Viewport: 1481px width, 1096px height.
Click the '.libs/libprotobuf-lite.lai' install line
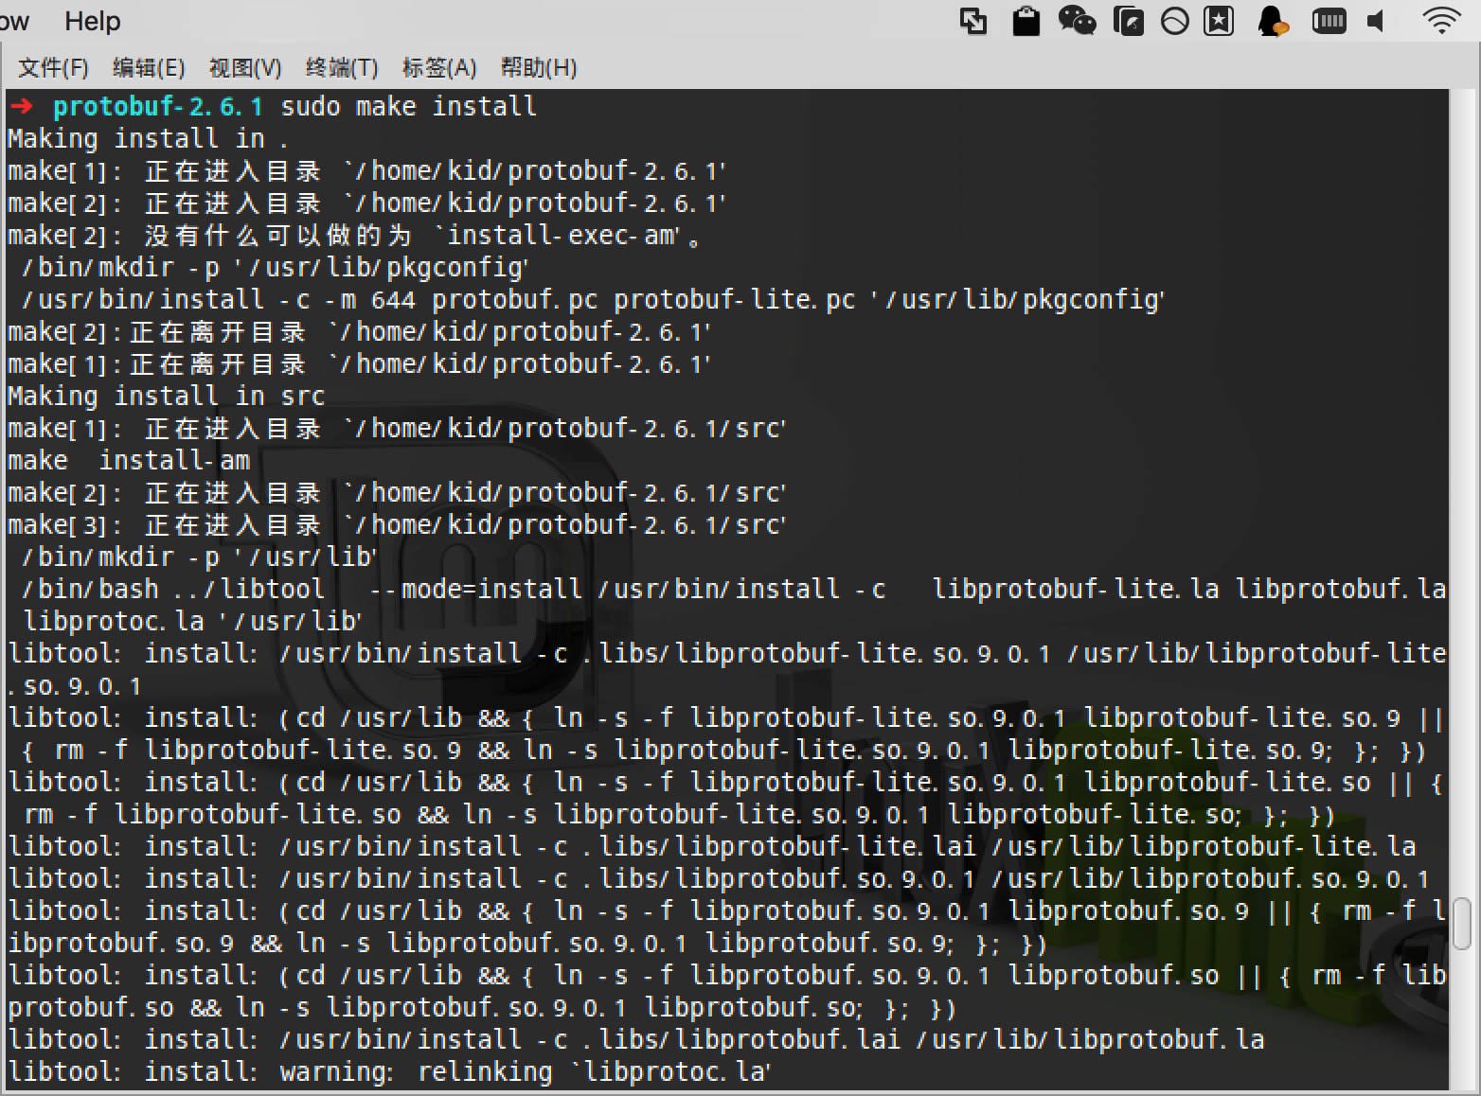pos(712,846)
